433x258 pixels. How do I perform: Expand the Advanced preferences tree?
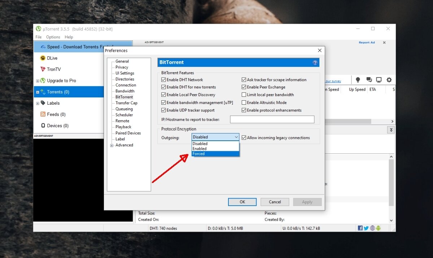[x=112, y=145]
